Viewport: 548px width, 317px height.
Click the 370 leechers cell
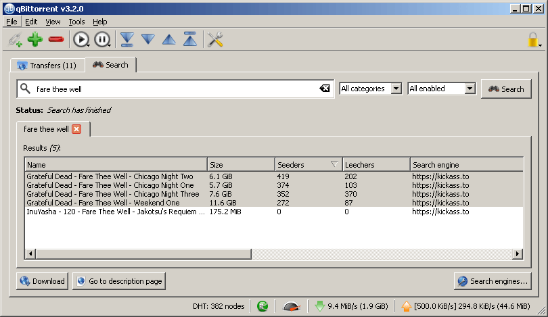click(x=350, y=194)
